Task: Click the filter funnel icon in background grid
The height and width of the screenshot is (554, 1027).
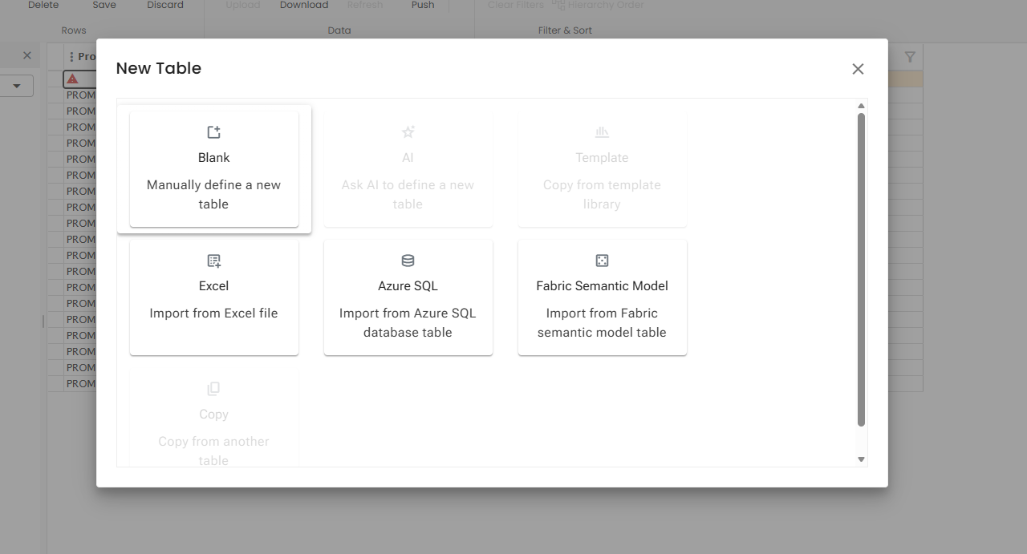Action: point(910,57)
